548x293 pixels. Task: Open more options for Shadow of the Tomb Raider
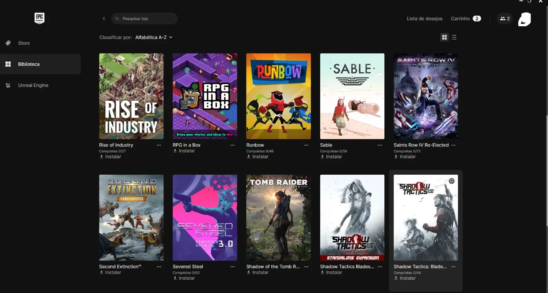306,266
